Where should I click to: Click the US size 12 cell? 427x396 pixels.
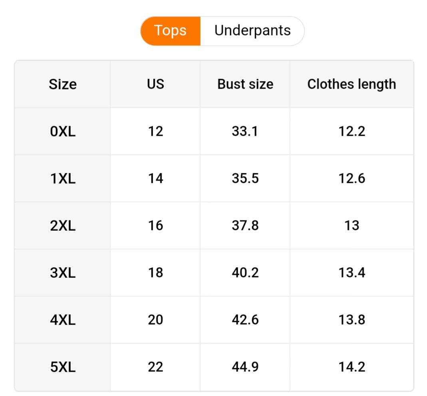click(x=155, y=131)
